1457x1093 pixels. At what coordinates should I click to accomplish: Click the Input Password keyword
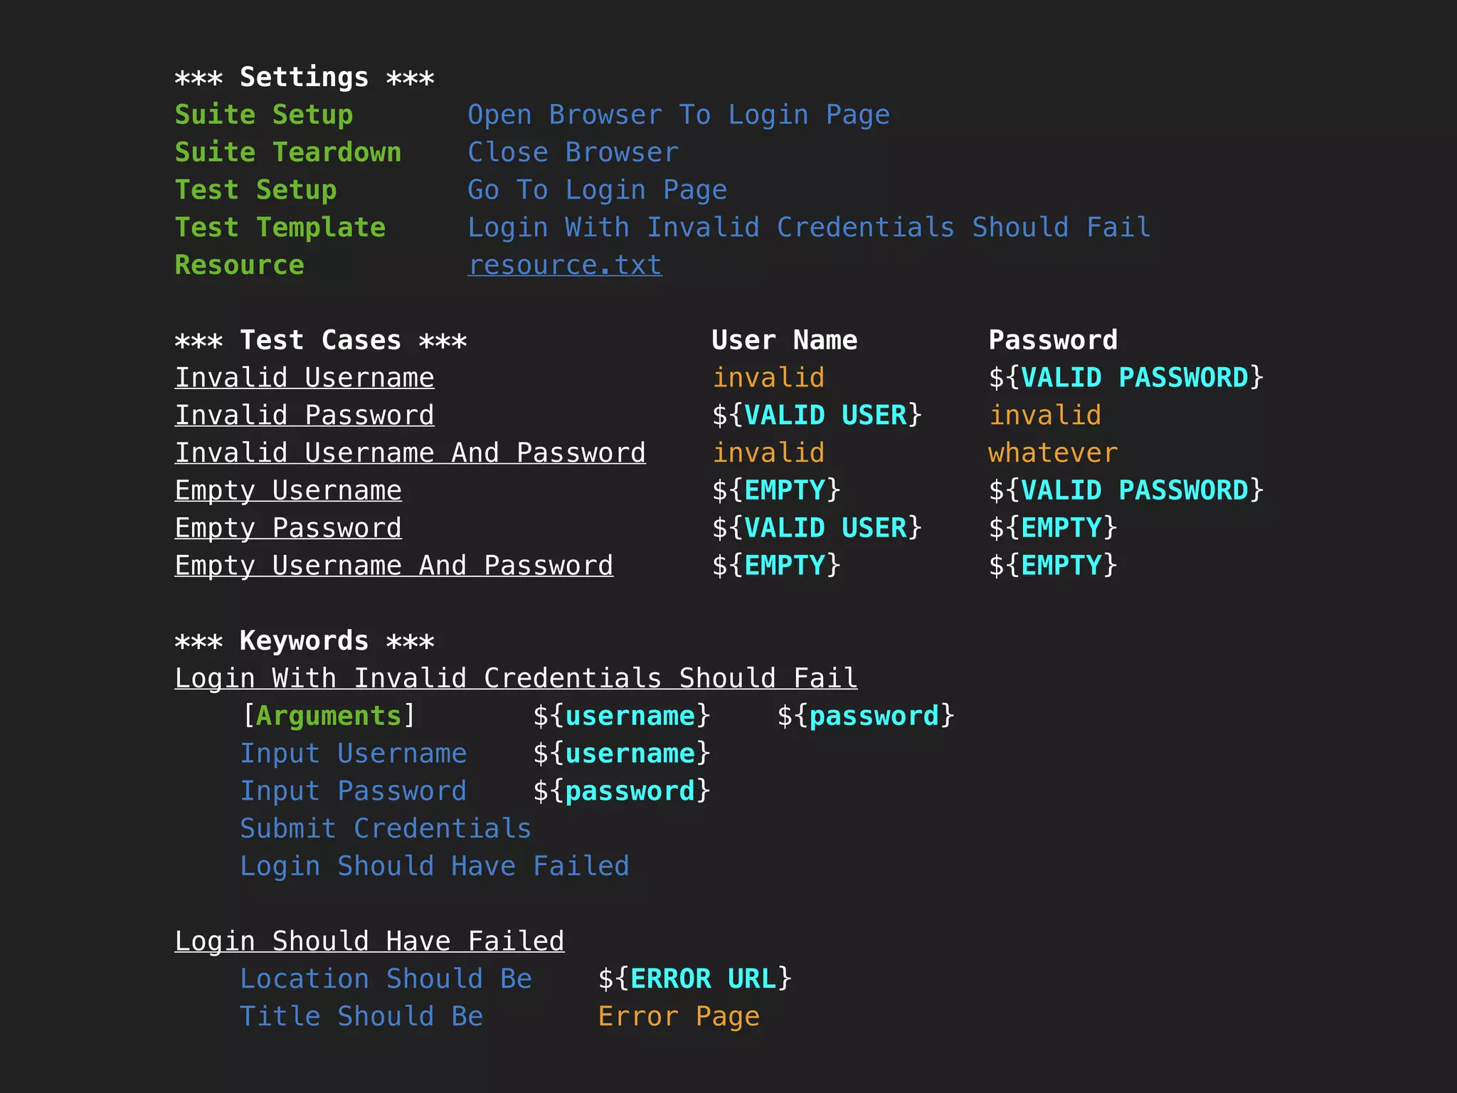[354, 791]
